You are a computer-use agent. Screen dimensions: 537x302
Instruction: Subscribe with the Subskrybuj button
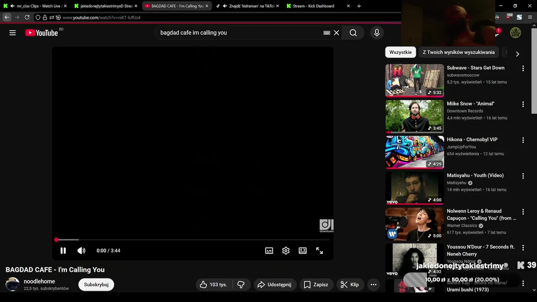[x=96, y=284]
